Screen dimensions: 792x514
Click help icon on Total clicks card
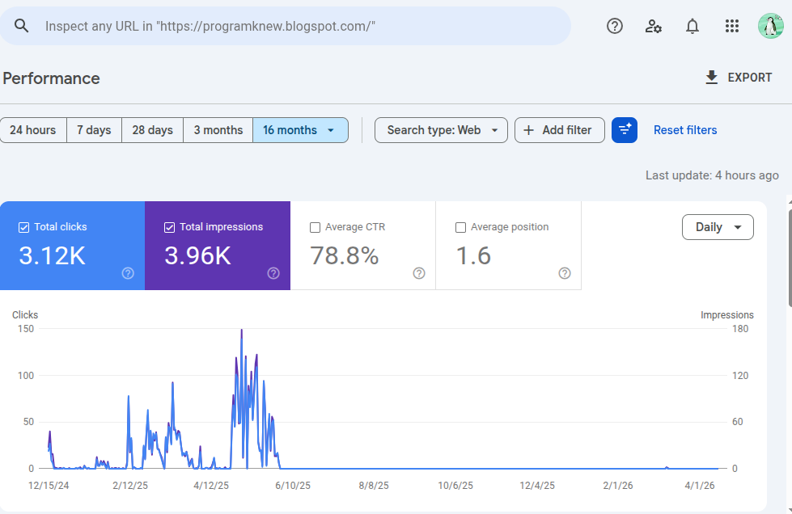(x=128, y=273)
